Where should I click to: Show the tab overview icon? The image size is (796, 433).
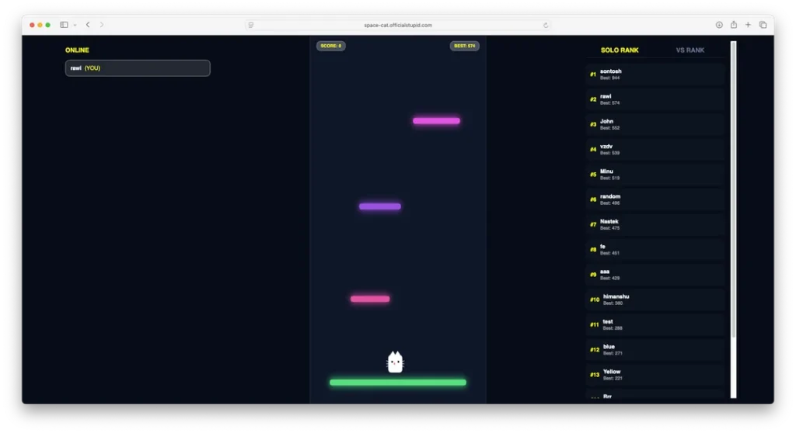763,25
